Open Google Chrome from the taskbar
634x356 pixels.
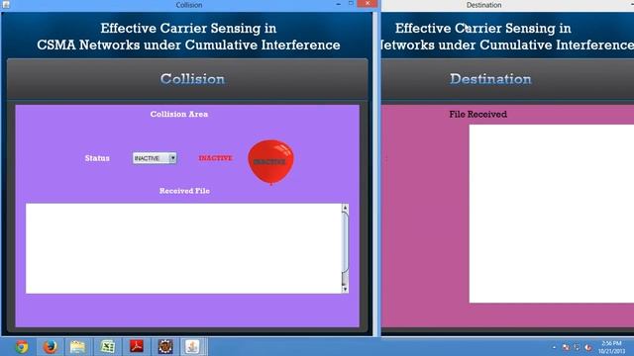click(x=22, y=347)
